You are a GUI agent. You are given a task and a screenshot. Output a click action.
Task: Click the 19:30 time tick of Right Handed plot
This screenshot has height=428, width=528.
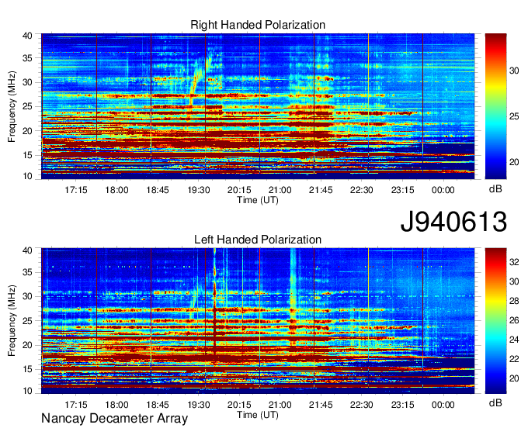[198, 190]
